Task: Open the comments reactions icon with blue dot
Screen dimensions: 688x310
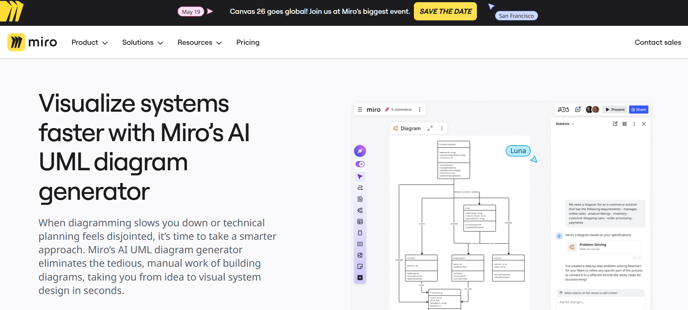Action: tap(578, 110)
